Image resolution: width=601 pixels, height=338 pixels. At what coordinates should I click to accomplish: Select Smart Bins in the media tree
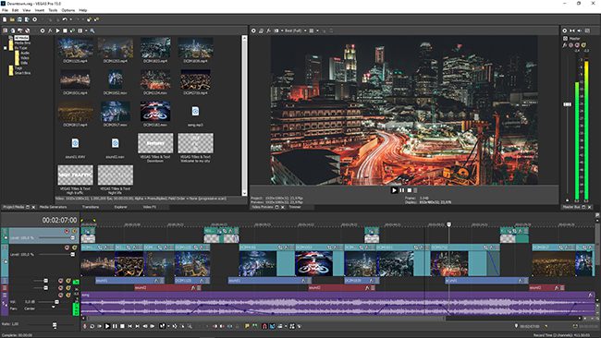pos(22,73)
